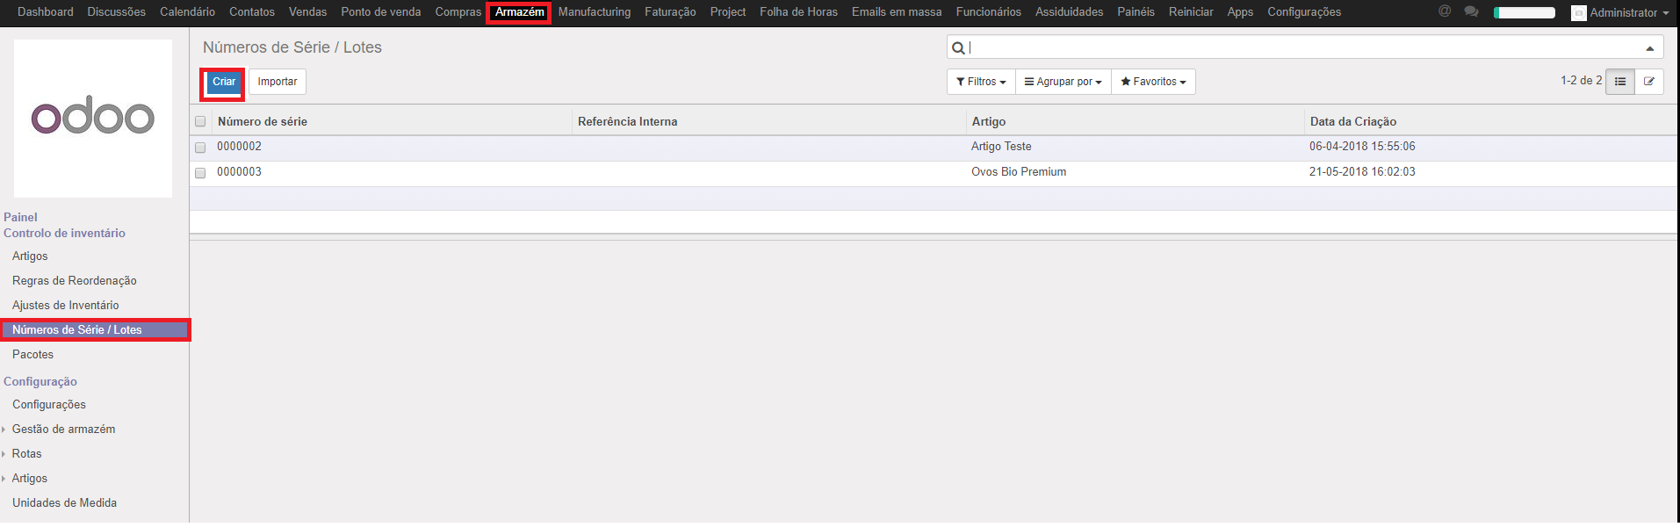Click the Importar button

(x=278, y=82)
